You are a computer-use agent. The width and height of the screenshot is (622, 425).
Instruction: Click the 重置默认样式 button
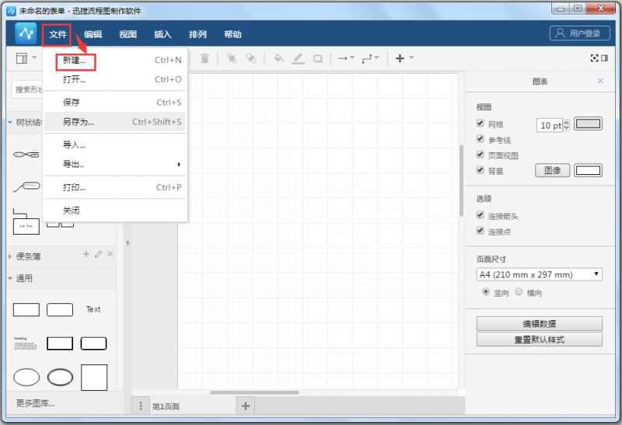click(x=539, y=340)
